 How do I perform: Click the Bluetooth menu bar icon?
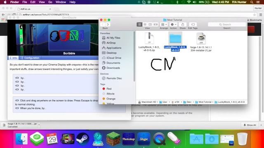(x=177, y=2)
